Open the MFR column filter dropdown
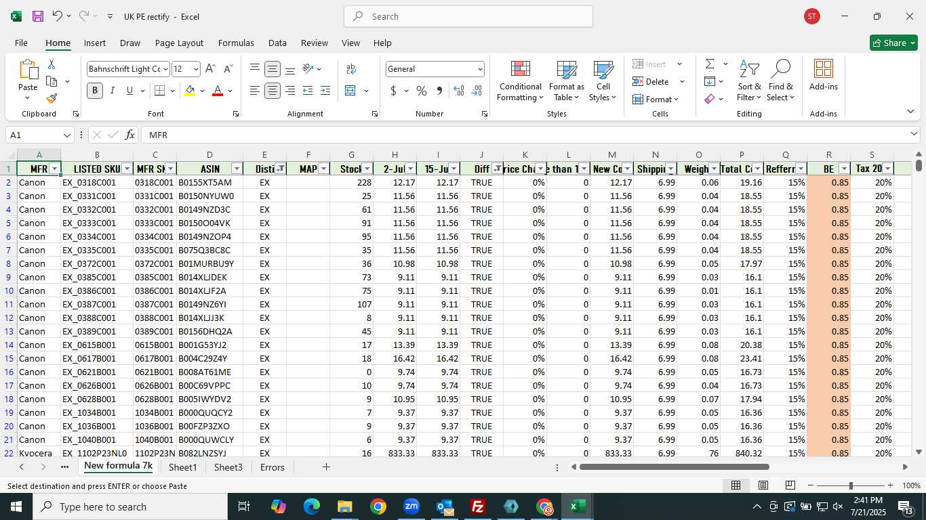 [x=55, y=169]
